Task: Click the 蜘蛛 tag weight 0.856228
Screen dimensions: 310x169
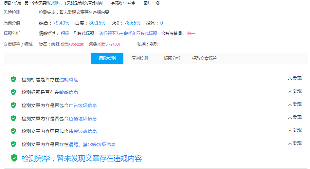Action: pyautogui.click(x=72, y=44)
